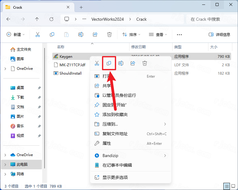238x190 pixels.
Task: Go up one folder with the up arrow
Action: pyautogui.click(x=37, y=19)
